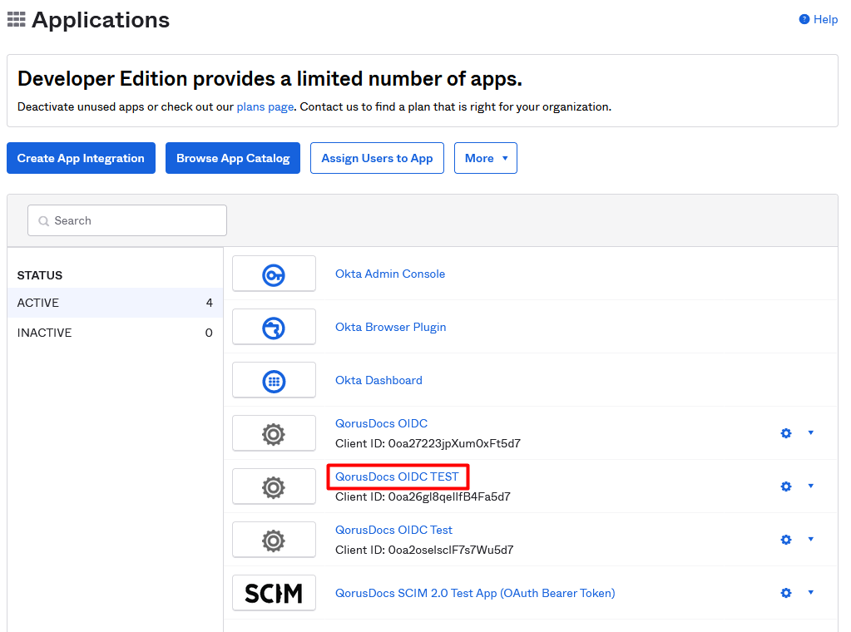Click the Developer Edition banner heading
The image size is (851, 632).
pyautogui.click(x=270, y=79)
